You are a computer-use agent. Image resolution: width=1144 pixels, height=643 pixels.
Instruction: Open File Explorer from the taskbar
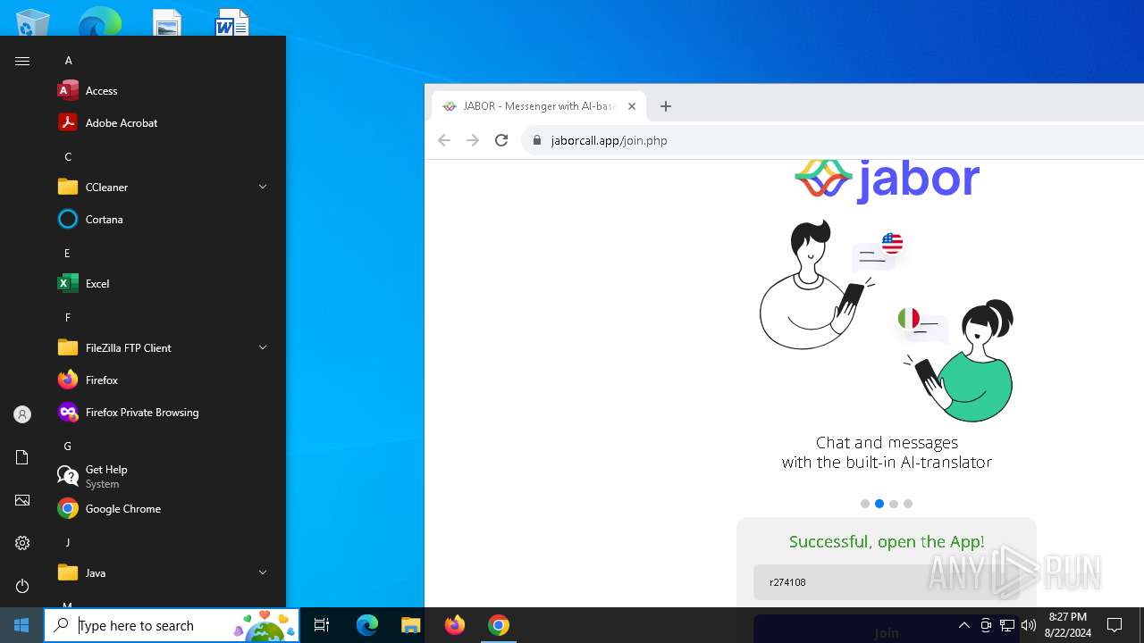click(411, 625)
